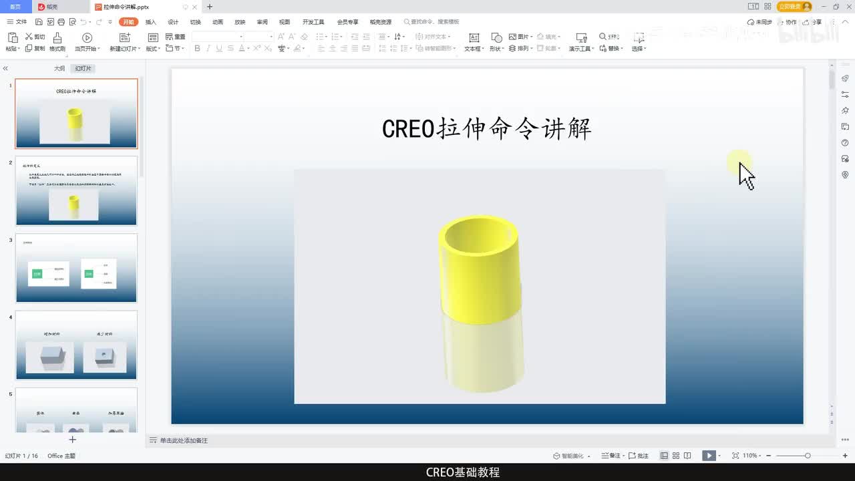Click the zoom slider handle
Image resolution: width=855 pixels, height=481 pixels.
(x=808, y=456)
